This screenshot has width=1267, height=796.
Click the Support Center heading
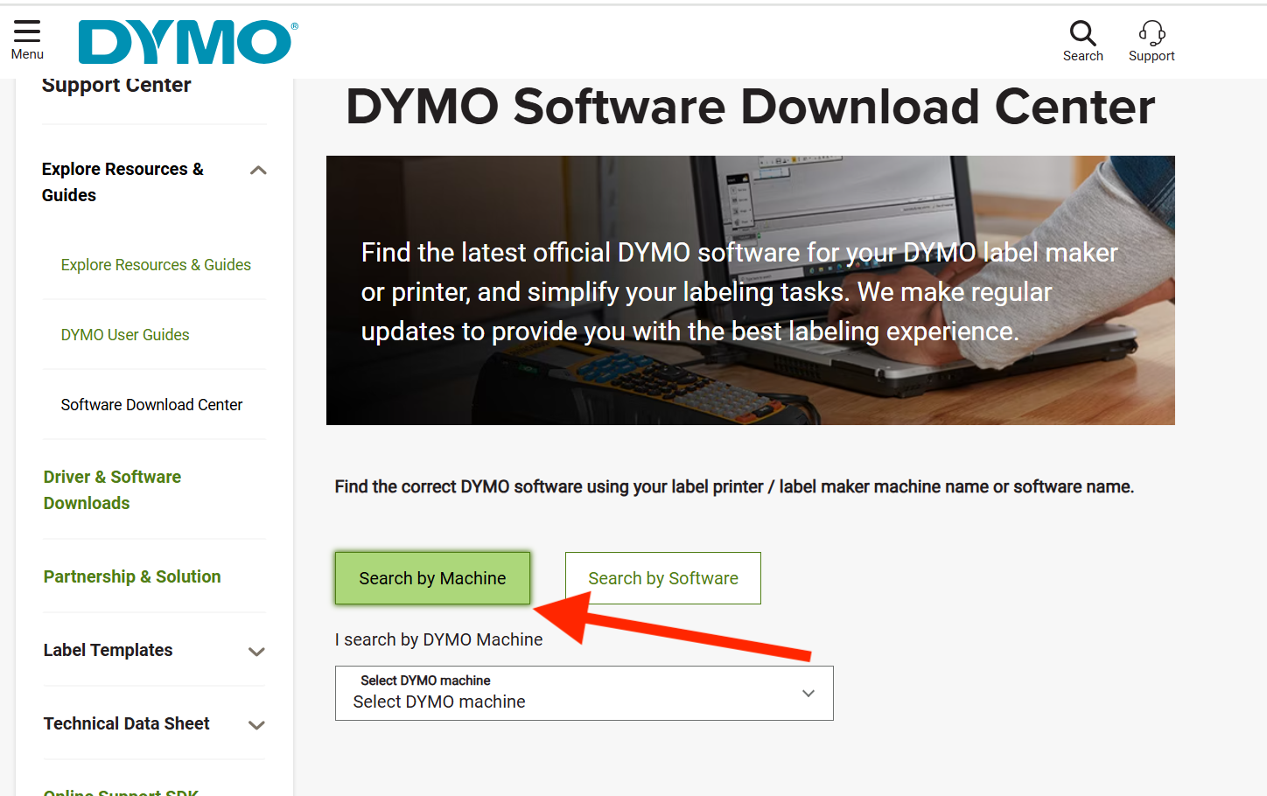pyautogui.click(x=116, y=86)
